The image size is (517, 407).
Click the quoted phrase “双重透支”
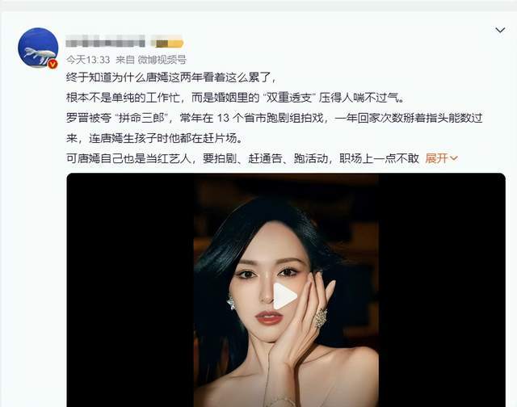coord(288,98)
